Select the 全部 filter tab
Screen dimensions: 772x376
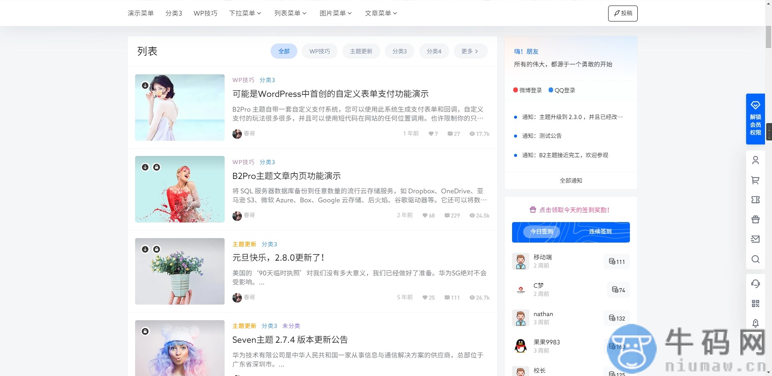pos(284,51)
